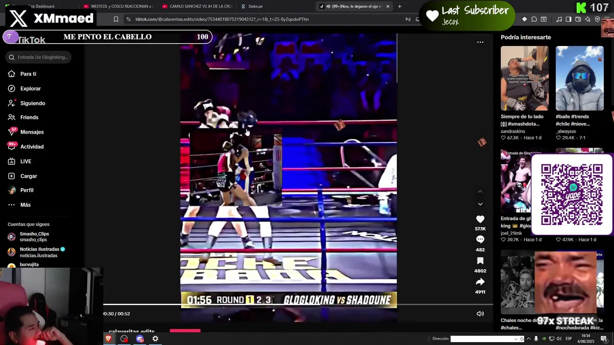
Task: Open Settings gear in taskbar
Action: coord(155,339)
